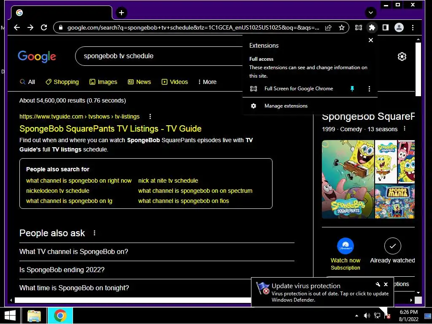Click the Chrome taskbar icon
Image resolution: width=432 pixels, height=324 pixels.
point(60,316)
